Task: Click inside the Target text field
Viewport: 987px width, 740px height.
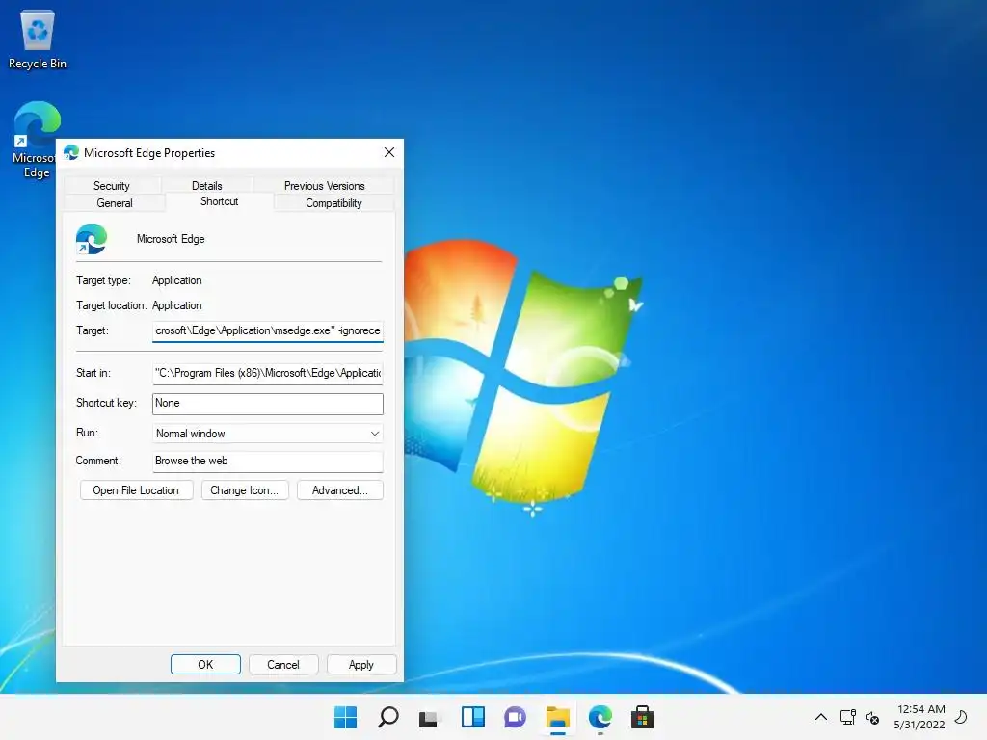Action: (x=268, y=331)
